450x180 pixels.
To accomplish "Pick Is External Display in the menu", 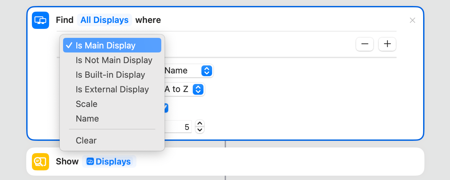I will (112, 89).
